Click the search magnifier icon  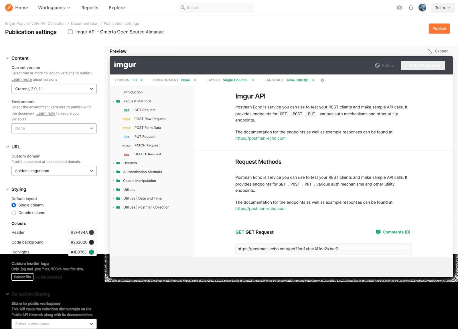(183, 8)
